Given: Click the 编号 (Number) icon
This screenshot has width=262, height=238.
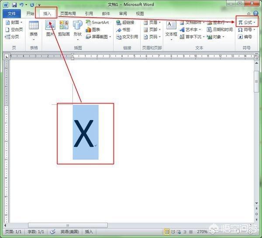Looking at the screenshot, I should (x=240, y=37).
